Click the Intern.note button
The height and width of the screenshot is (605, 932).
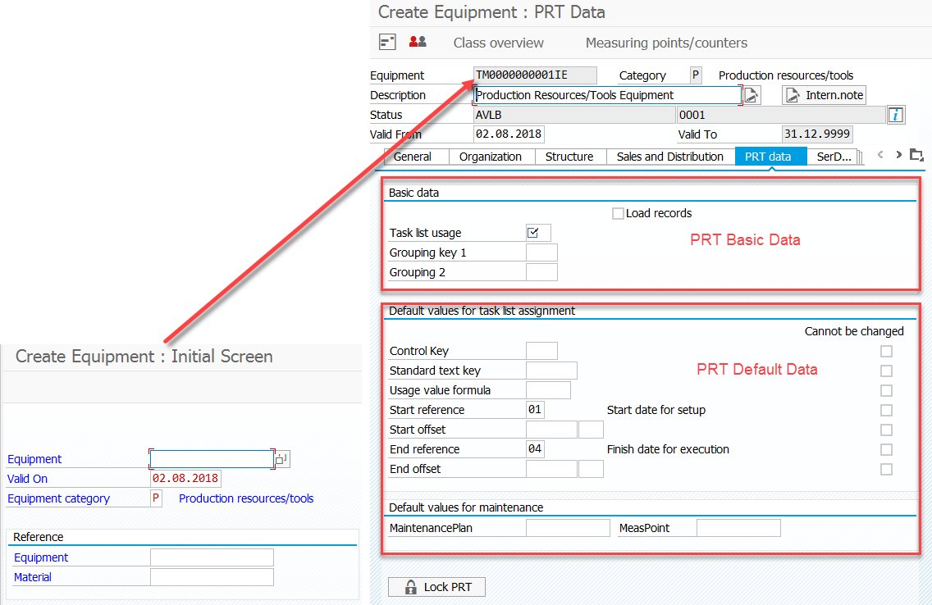pos(824,95)
